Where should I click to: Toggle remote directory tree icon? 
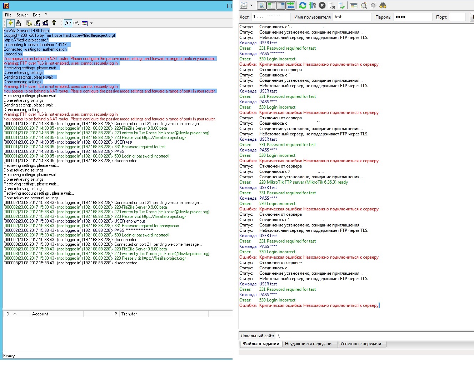pyautogui.click(x=281, y=5)
